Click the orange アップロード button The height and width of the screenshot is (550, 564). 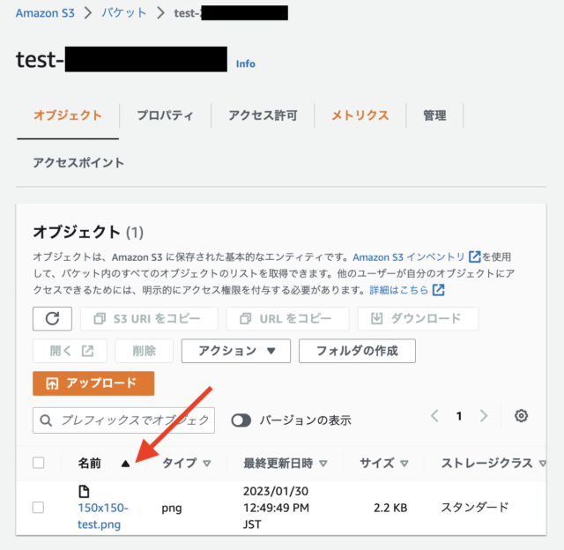pos(93,383)
